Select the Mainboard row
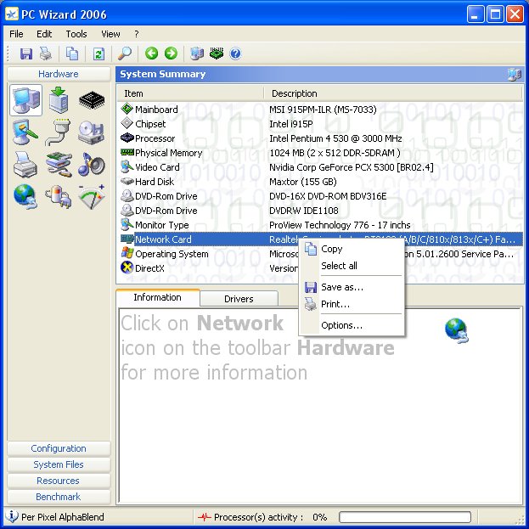Image resolution: width=529 pixels, height=529 pixels. tap(320, 110)
